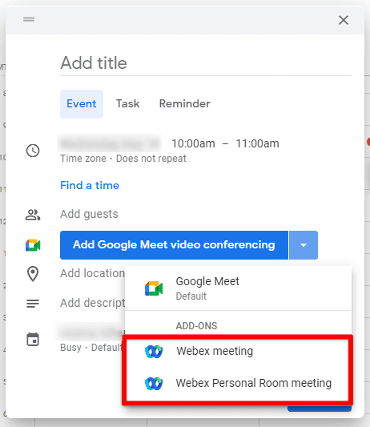Open the Does not repeat setting
The width and height of the screenshot is (370, 427).
click(151, 159)
